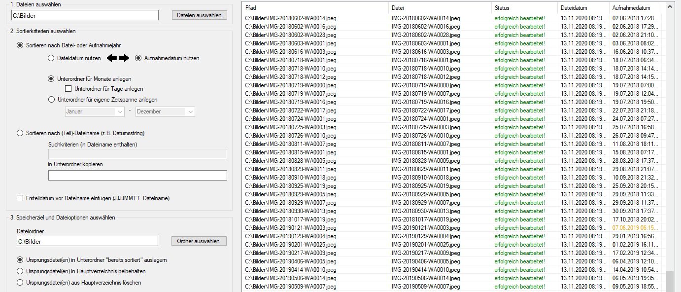Expand the 'Dezember' end month dropdown
This screenshot has height=292, width=681.
[x=165, y=111]
